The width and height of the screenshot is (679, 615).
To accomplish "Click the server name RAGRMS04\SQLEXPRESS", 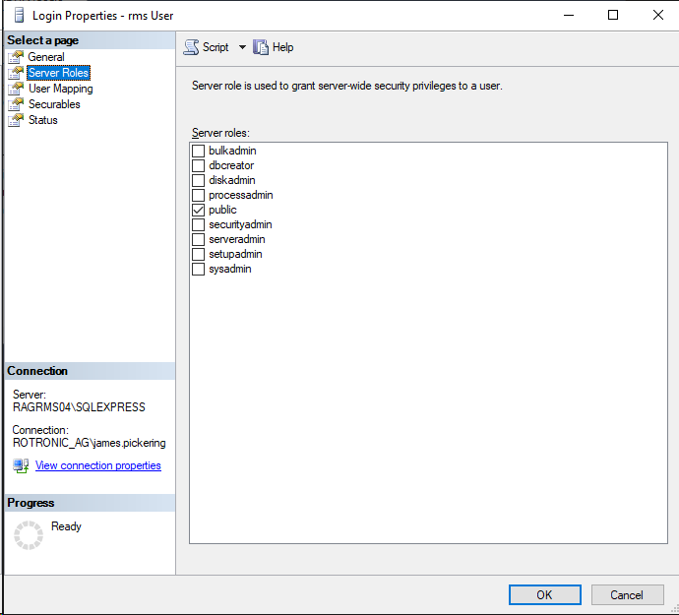I will (x=80, y=407).
